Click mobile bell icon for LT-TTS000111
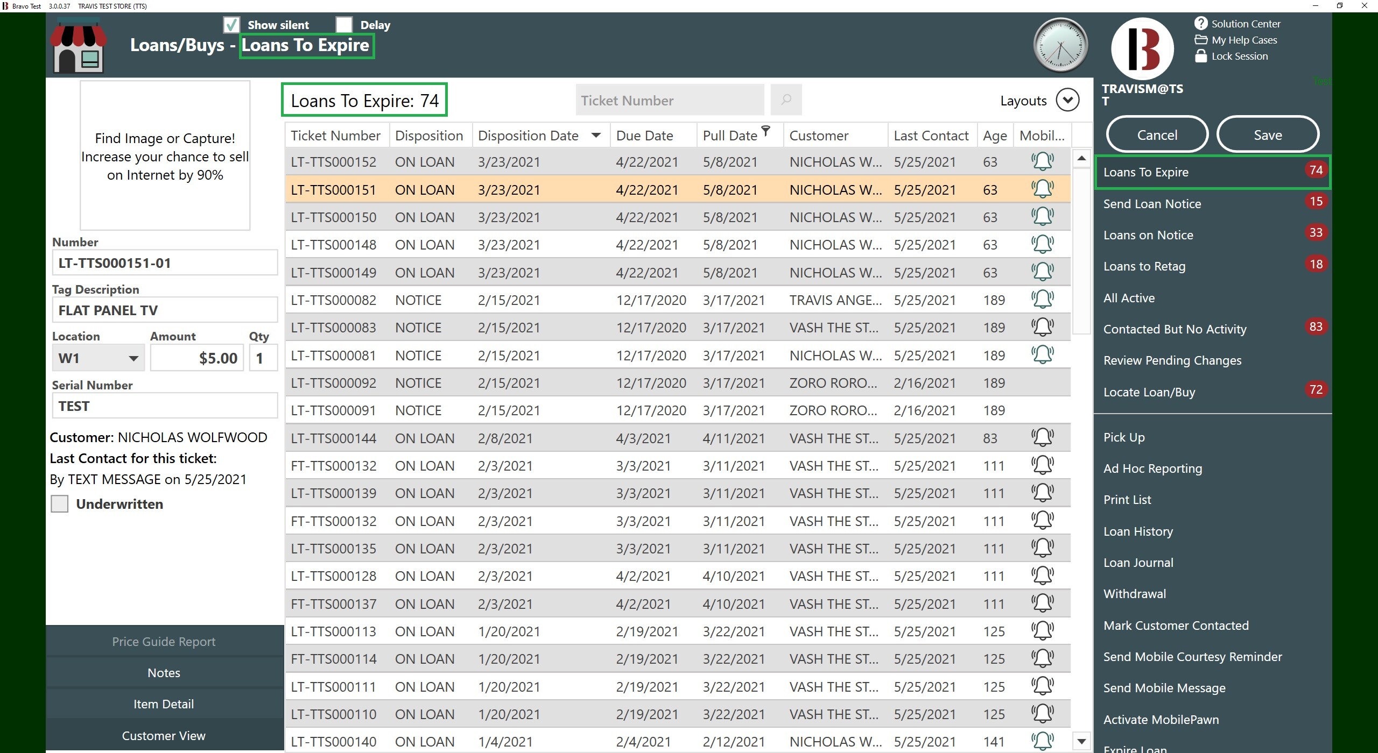The image size is (1378, 753). pyautogui.click(x=1042, y=686)
